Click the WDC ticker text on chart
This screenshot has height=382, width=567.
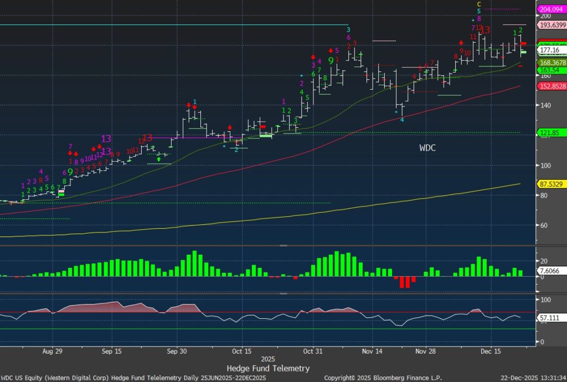(427, 148)
